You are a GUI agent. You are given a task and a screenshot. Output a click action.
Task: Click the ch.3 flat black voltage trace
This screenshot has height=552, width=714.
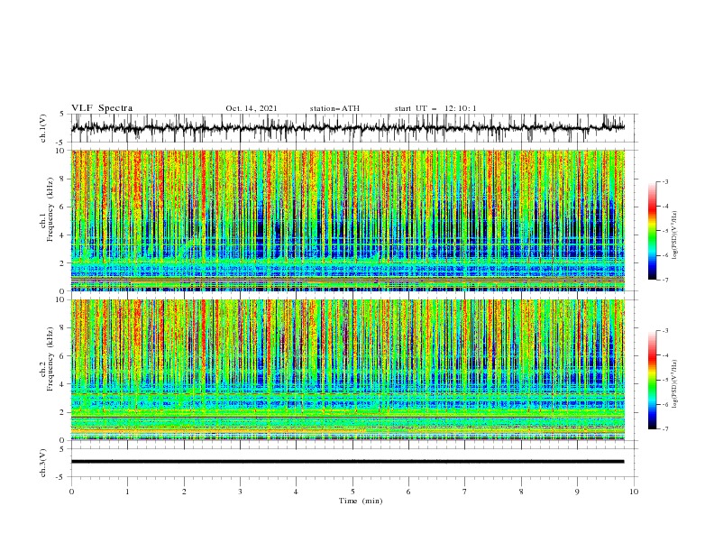point(348,462)
